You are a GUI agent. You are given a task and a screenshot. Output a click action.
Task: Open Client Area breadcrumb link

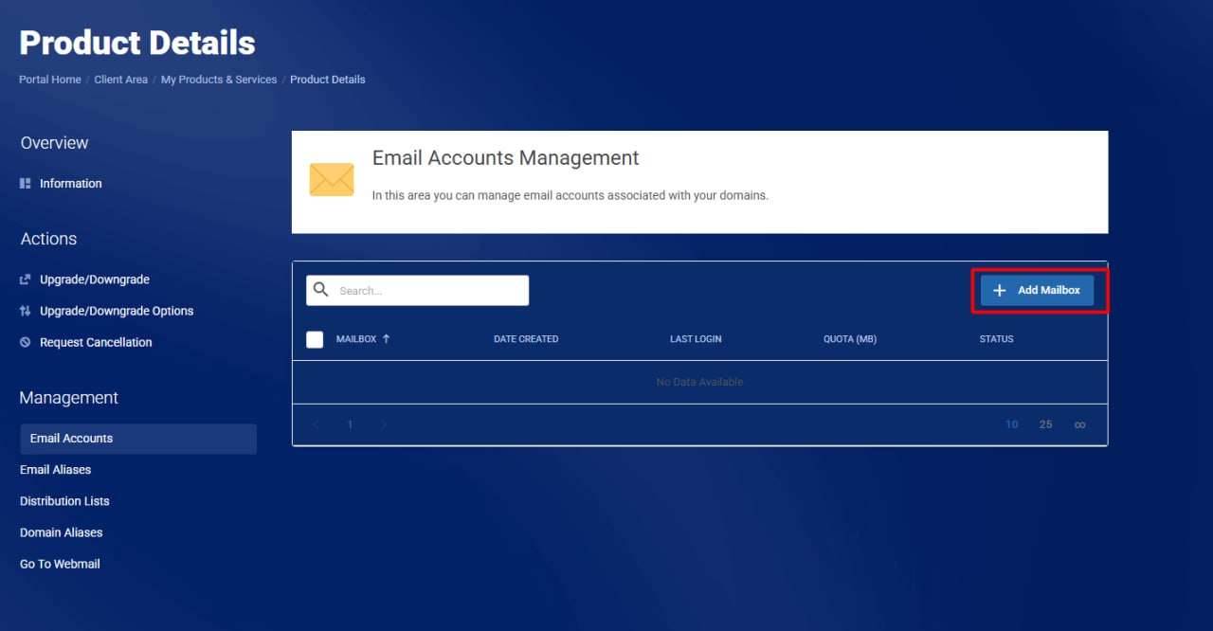121,80
